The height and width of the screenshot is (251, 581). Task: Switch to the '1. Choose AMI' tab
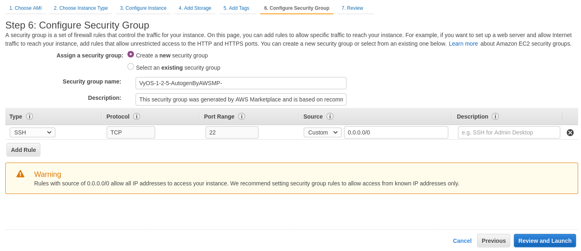pos(25,8)
